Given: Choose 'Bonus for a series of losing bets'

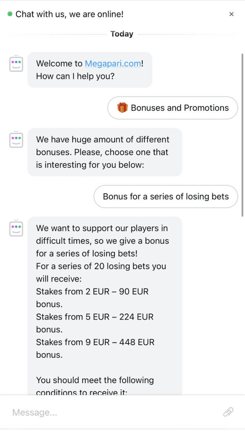Looking at the screenshot, I should (166, 197).
